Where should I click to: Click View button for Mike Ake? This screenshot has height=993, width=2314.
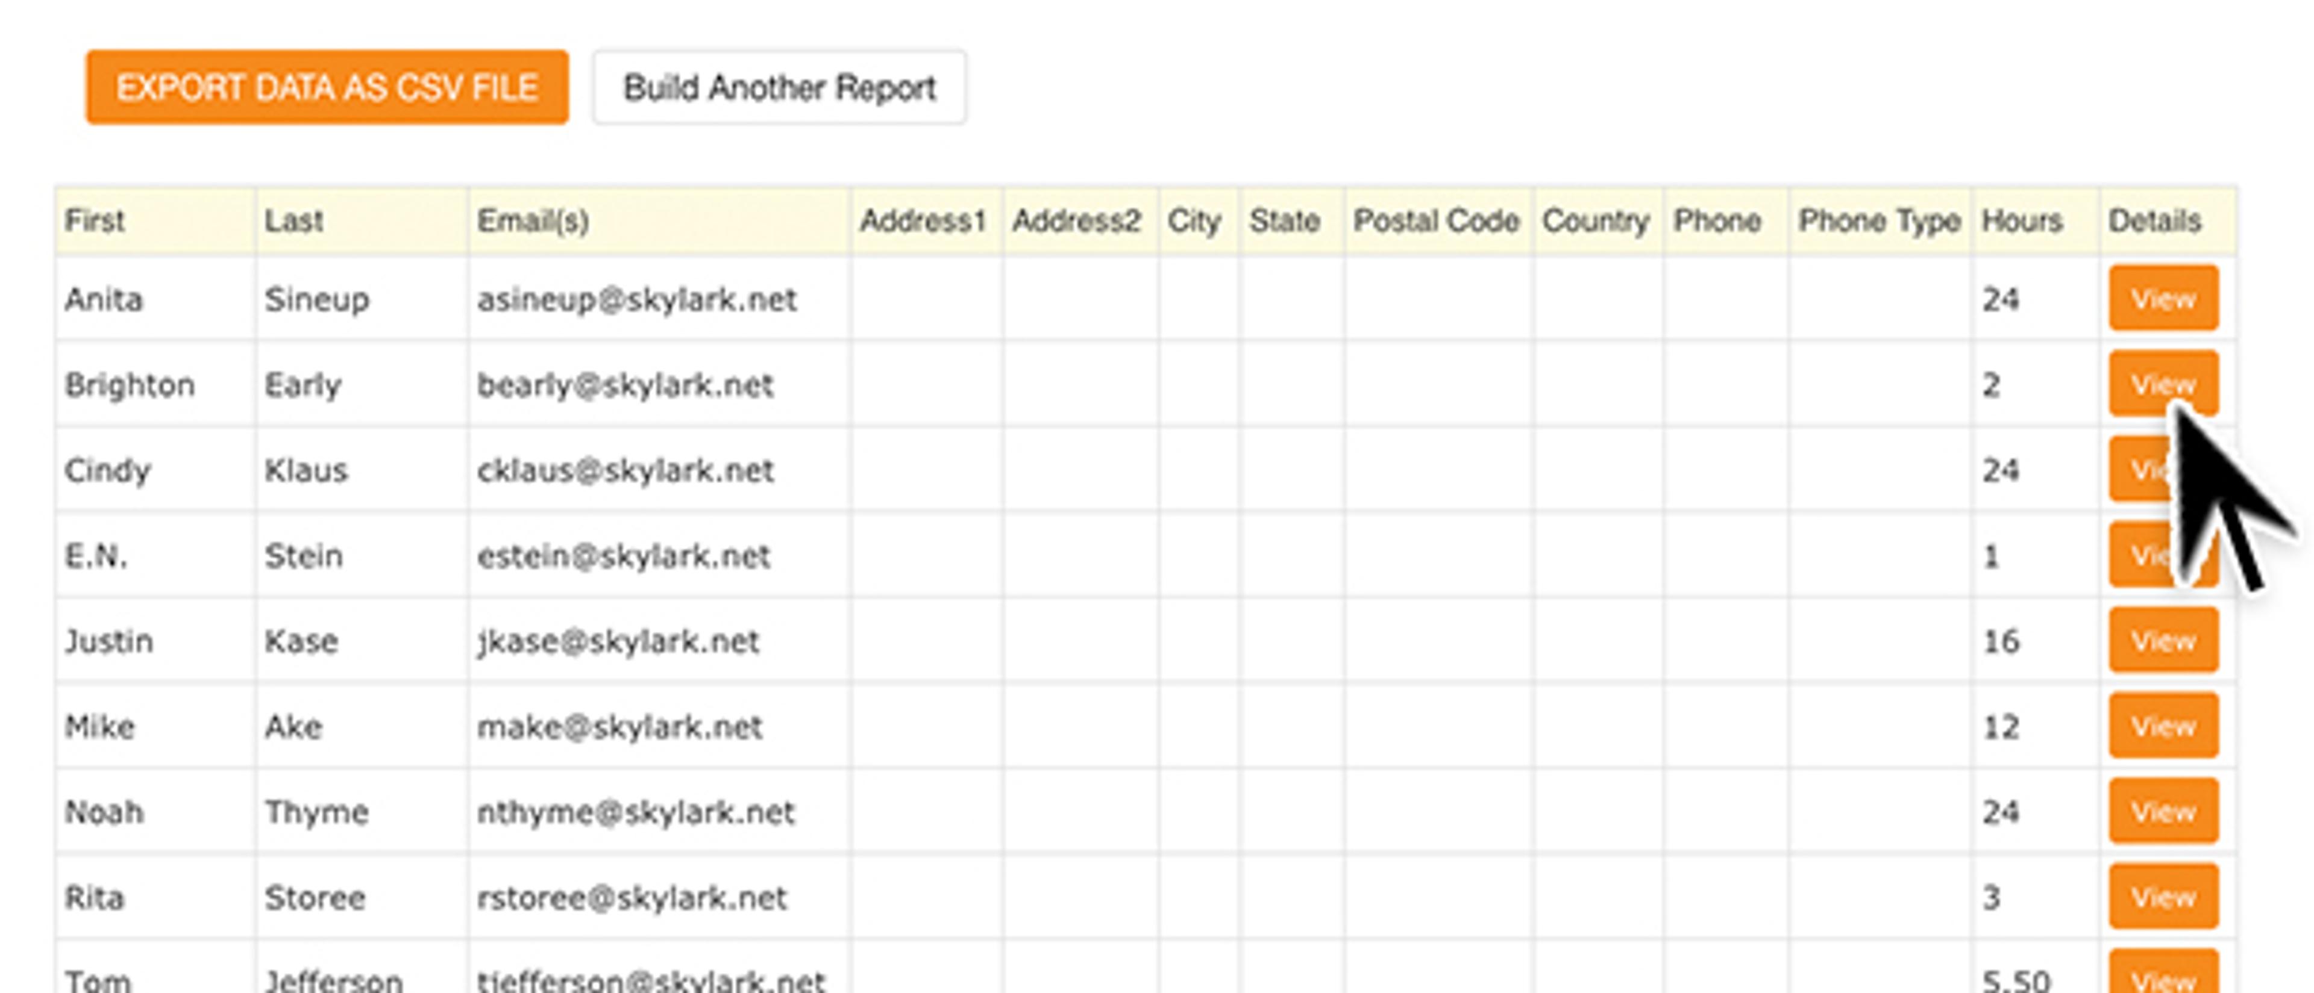coord(2163,726)
